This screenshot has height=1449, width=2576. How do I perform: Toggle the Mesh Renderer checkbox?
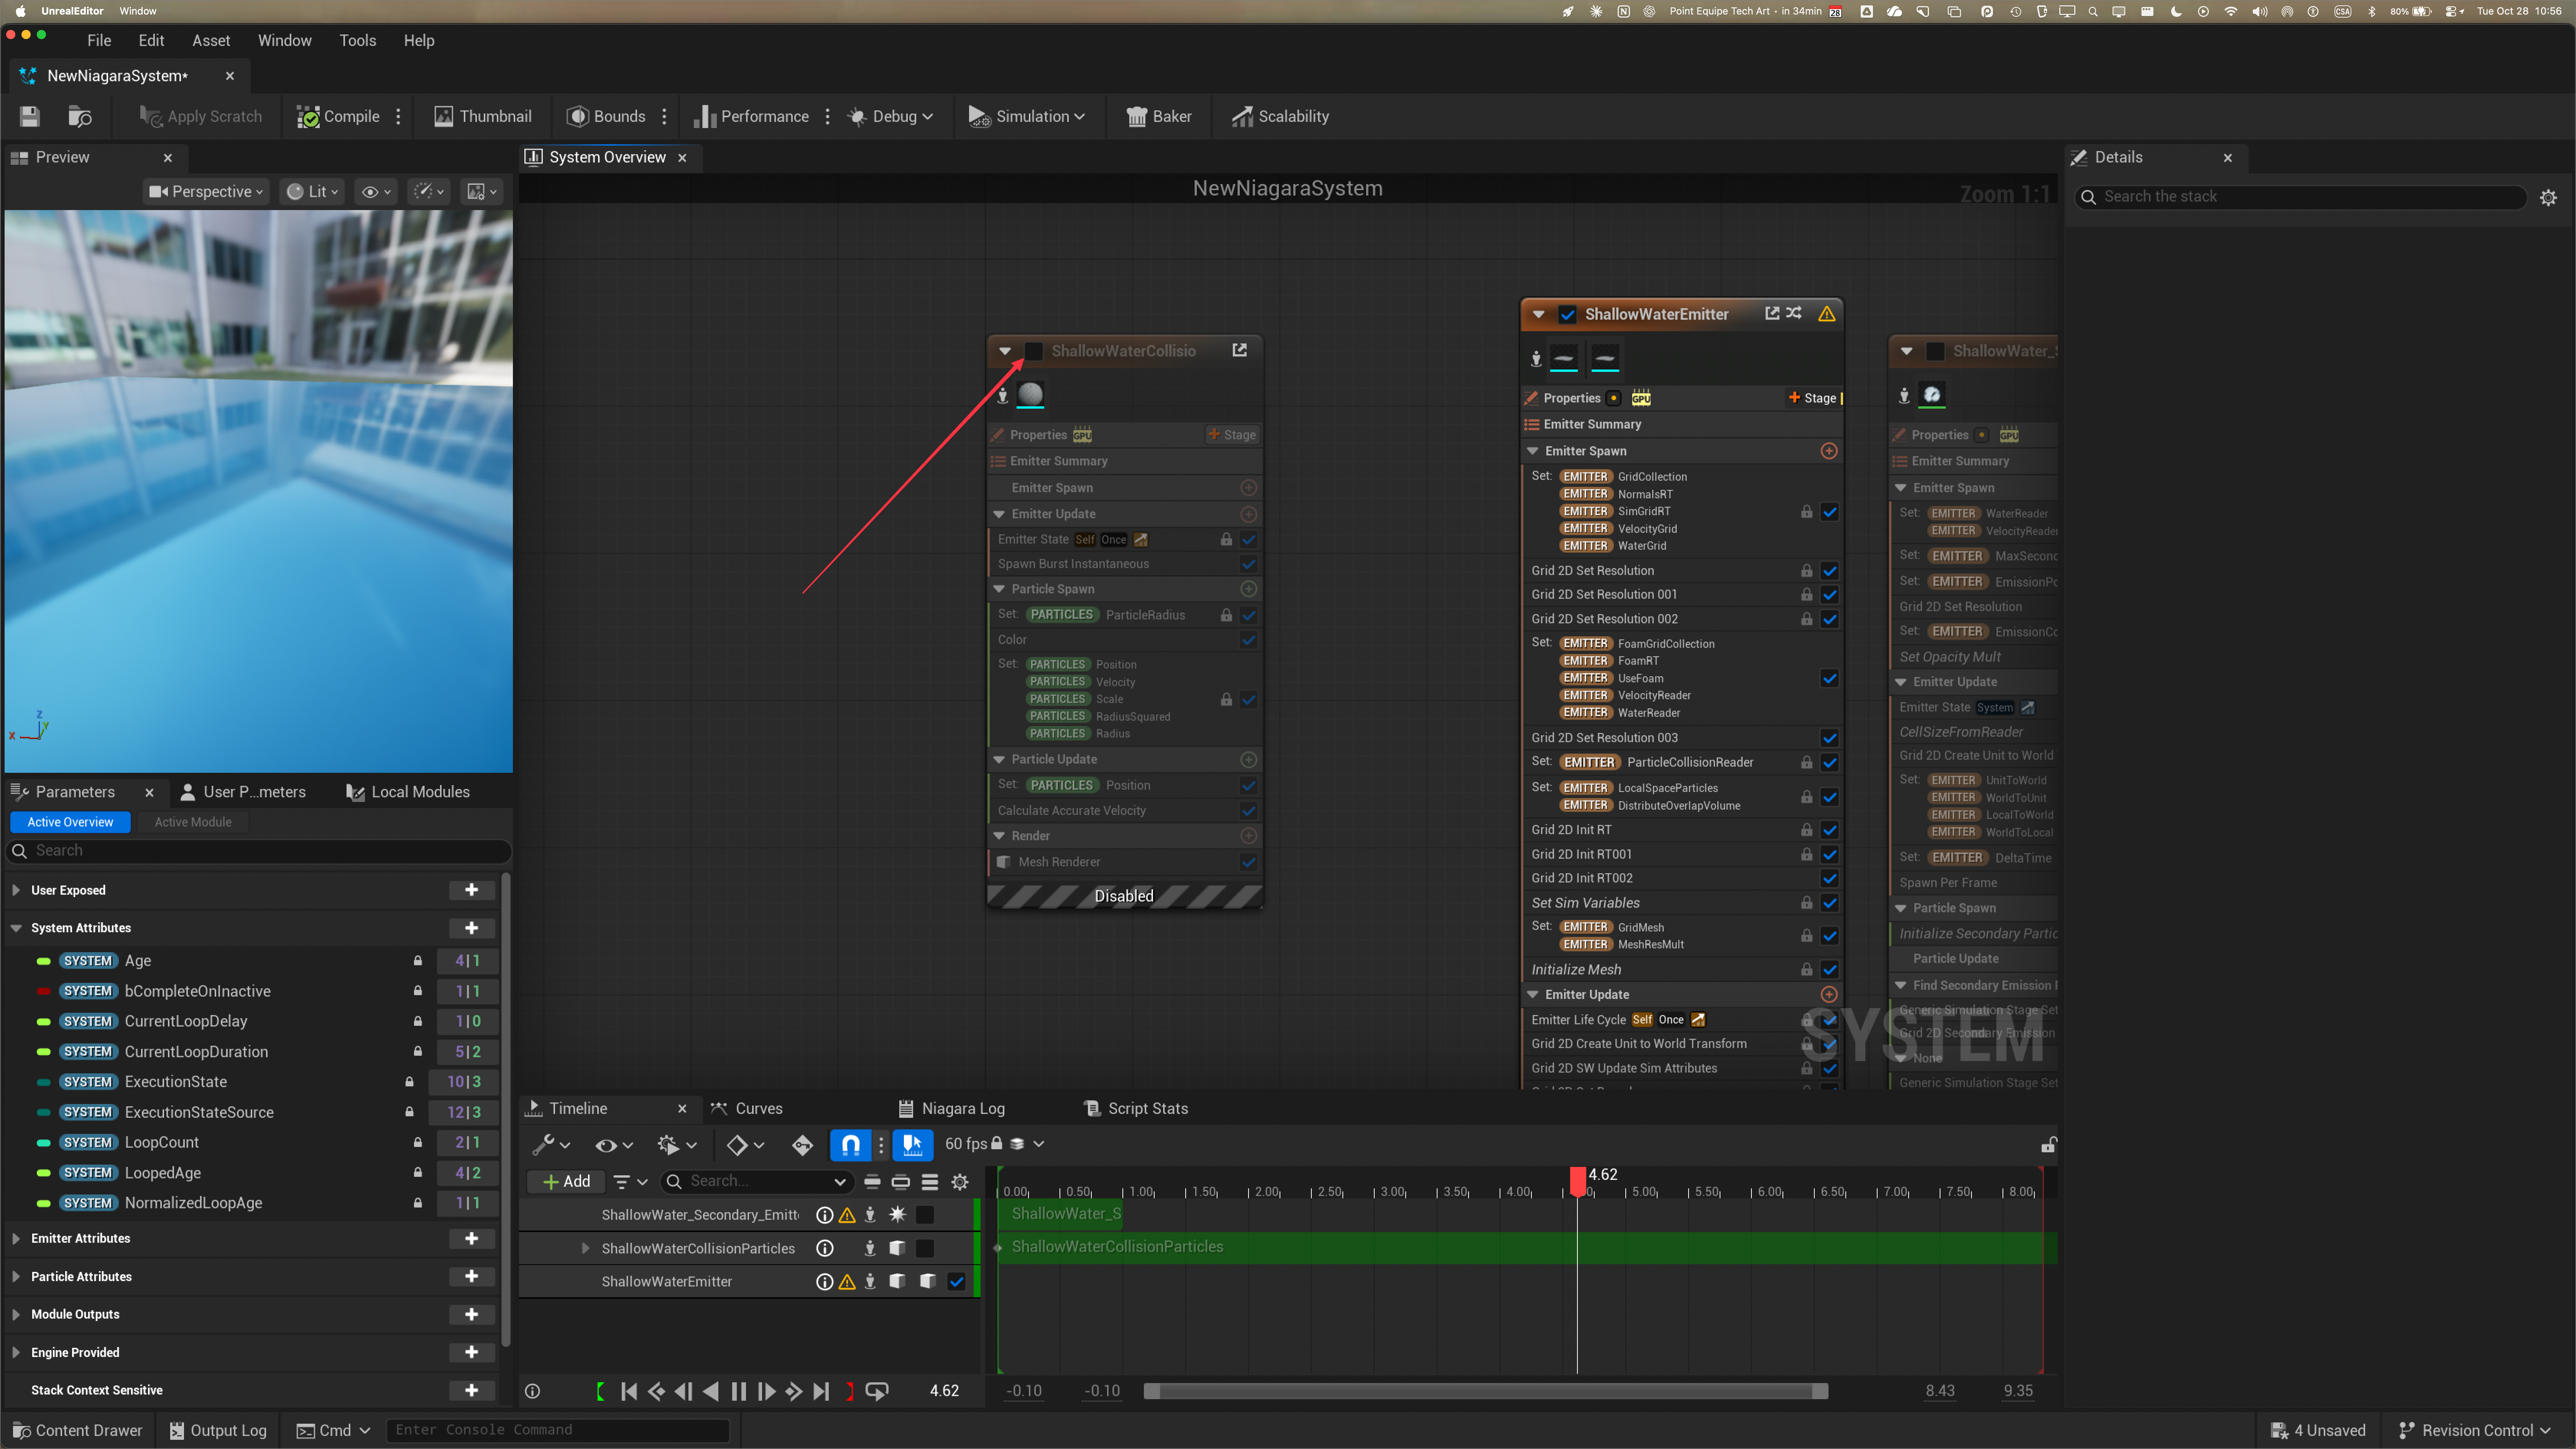pos(1249,862)
